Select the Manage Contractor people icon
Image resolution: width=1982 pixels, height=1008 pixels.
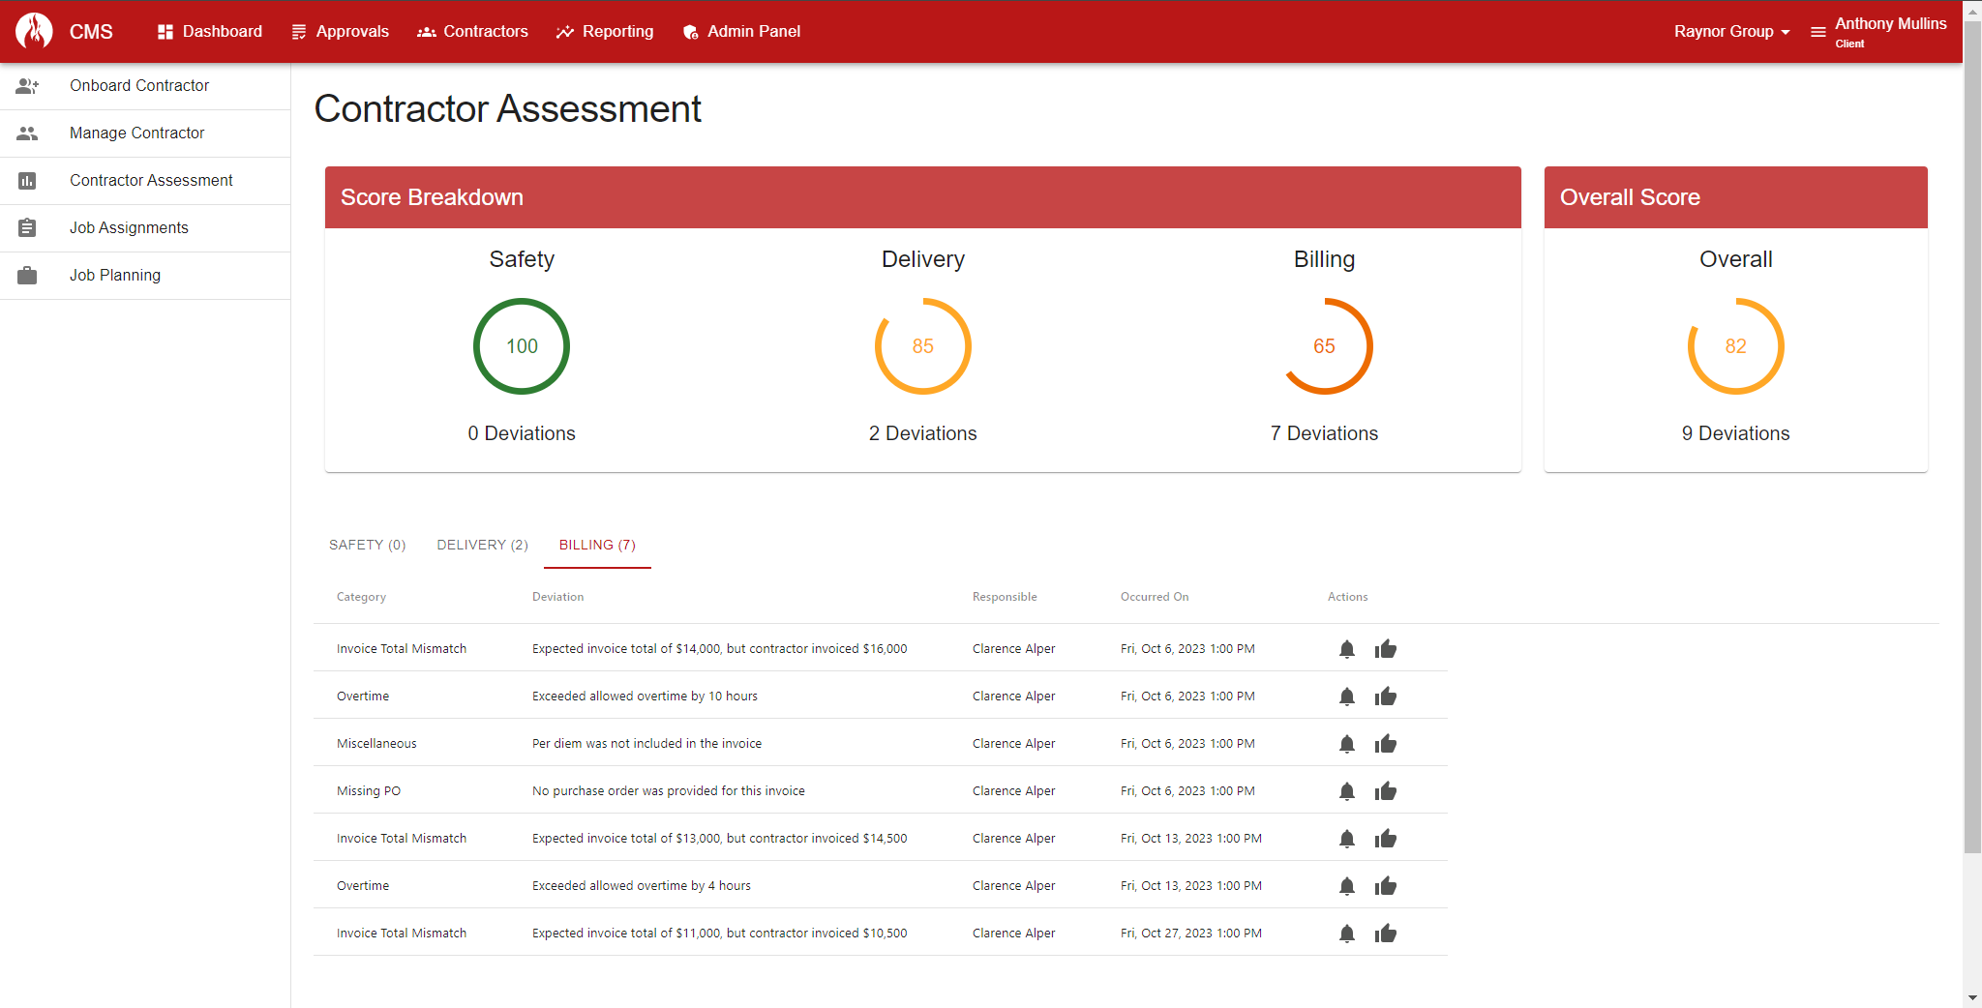click(27, 133)
